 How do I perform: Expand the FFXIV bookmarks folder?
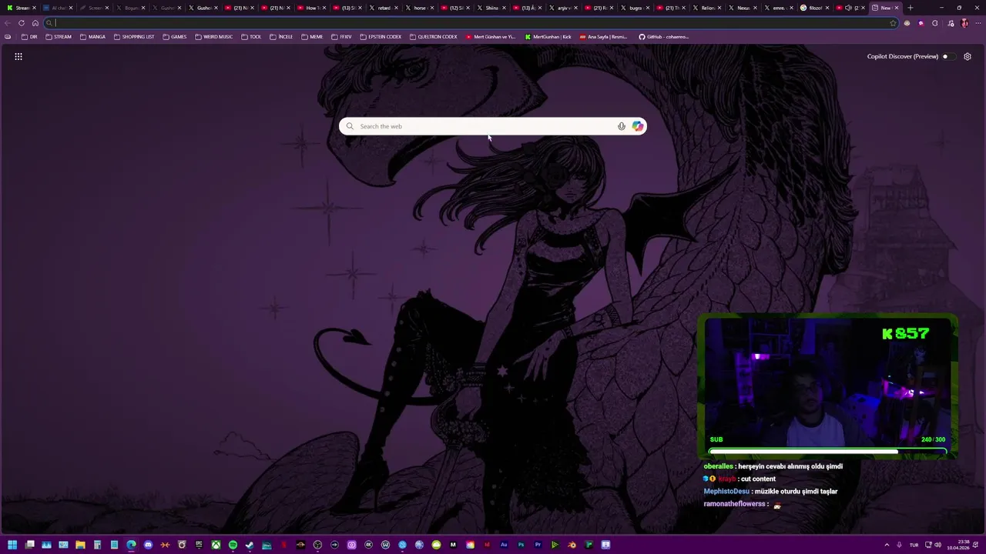[x=341, y=37]
